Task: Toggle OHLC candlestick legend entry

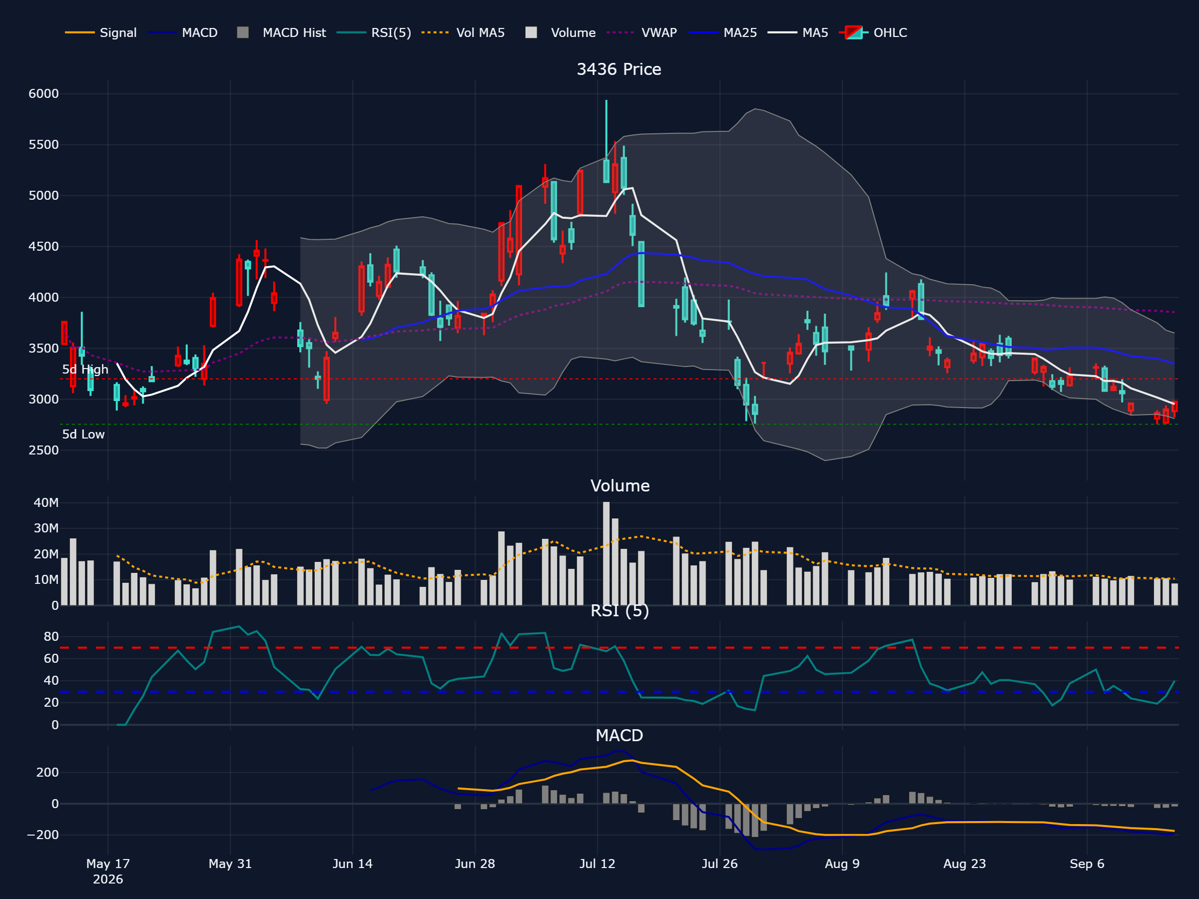Action: [x=873, y=32]
